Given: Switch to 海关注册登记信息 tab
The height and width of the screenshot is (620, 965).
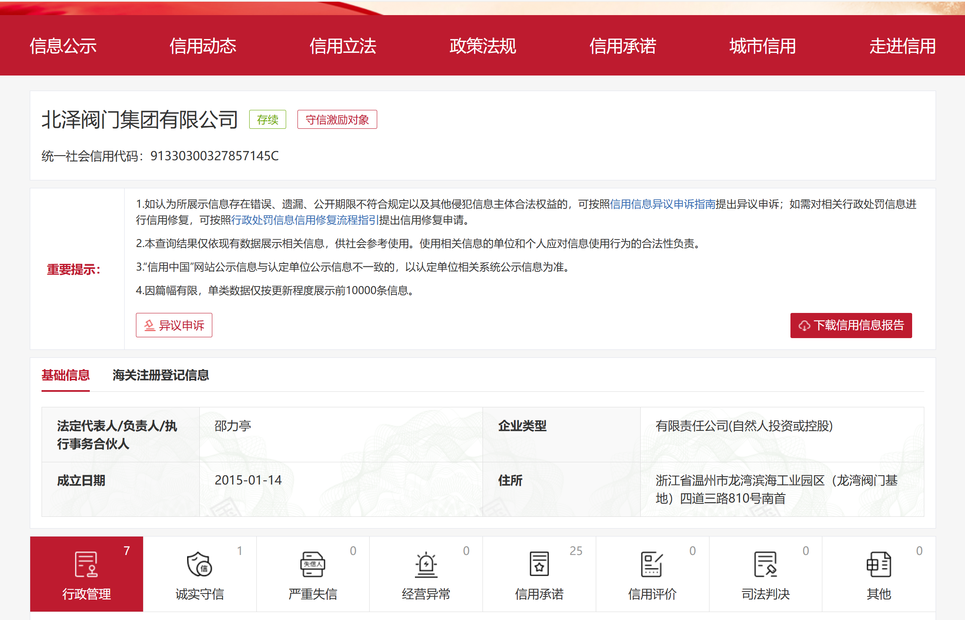Looking at the screenshot, I should click(x=161, y=375).
